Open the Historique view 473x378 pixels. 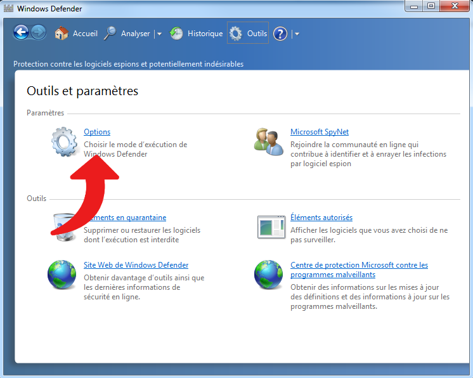[x=205, y=34]
